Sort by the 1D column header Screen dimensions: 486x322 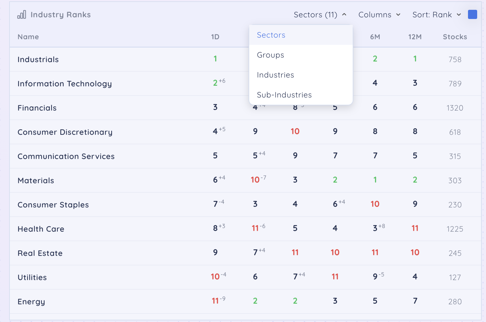(215, 37)
